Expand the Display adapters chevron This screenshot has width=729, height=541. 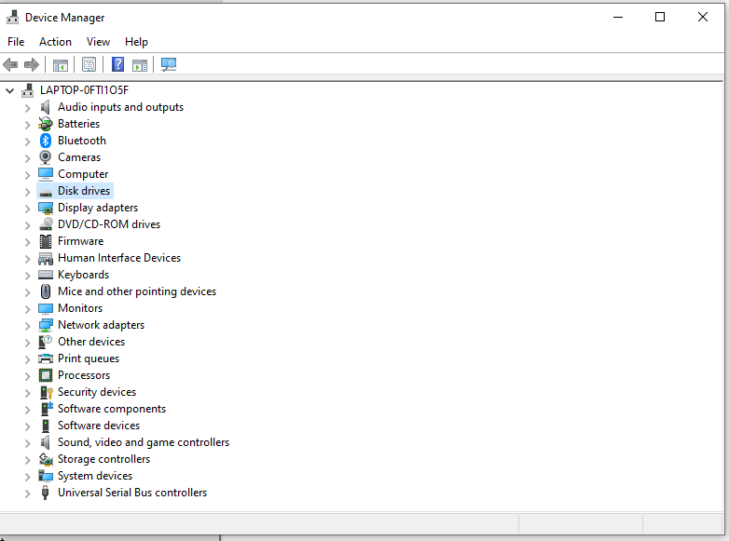(x=27, y=209)
